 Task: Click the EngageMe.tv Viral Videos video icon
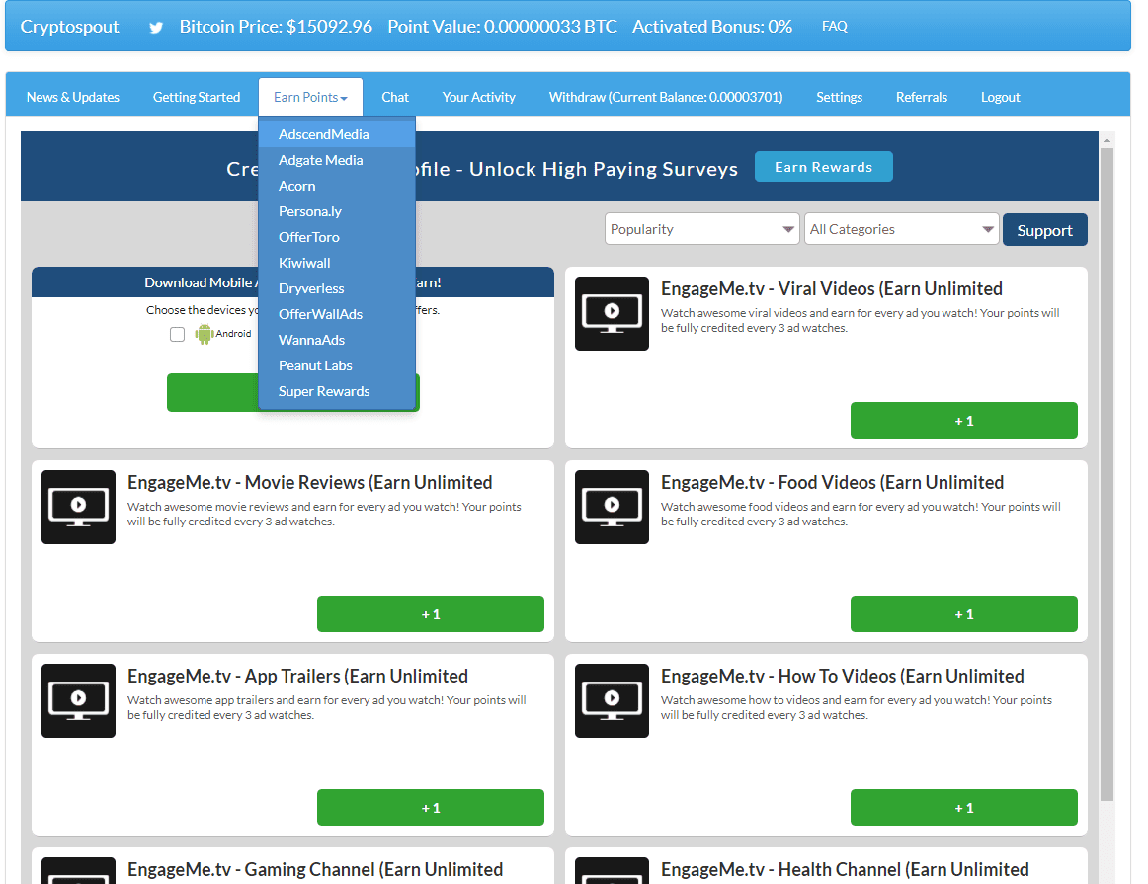[x=612, y=313]
